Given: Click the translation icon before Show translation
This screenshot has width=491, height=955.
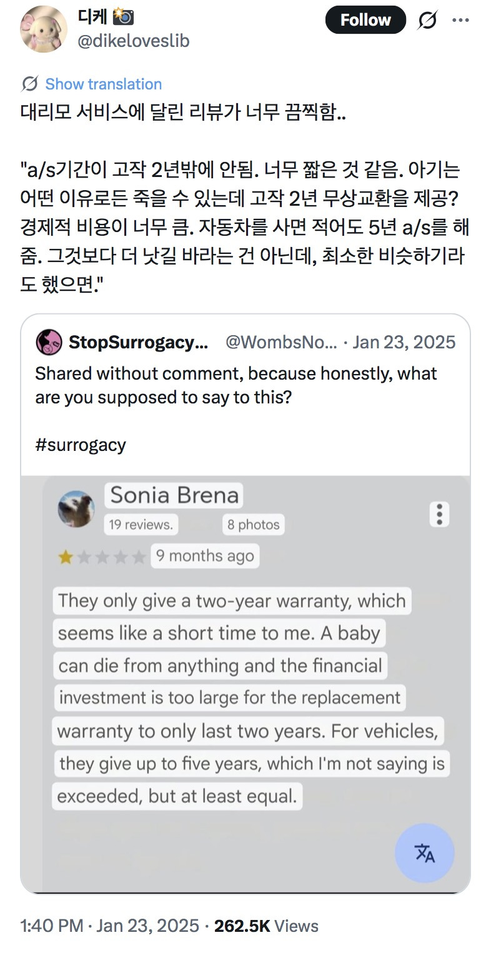Looking at the screenshot, I should [x=29, y=84].
